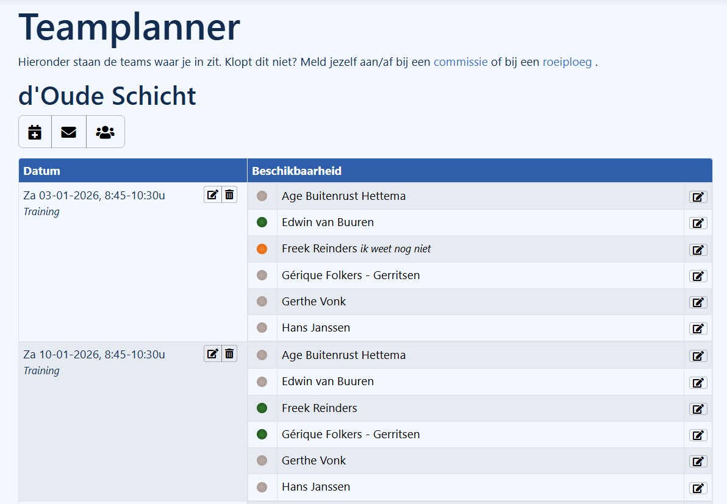Viewport: 727px width, 504px height.
Task: Edit Edwin van Buuren's availability on 03-01-2026
Action: tap(698, 223)
